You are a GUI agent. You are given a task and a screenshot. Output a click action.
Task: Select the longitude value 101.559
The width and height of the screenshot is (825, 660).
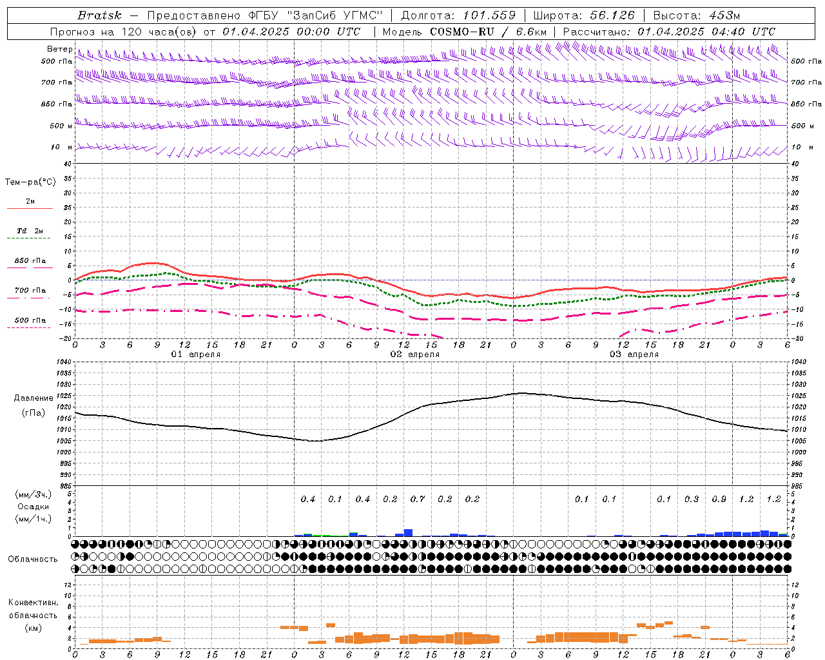(489, 15)
